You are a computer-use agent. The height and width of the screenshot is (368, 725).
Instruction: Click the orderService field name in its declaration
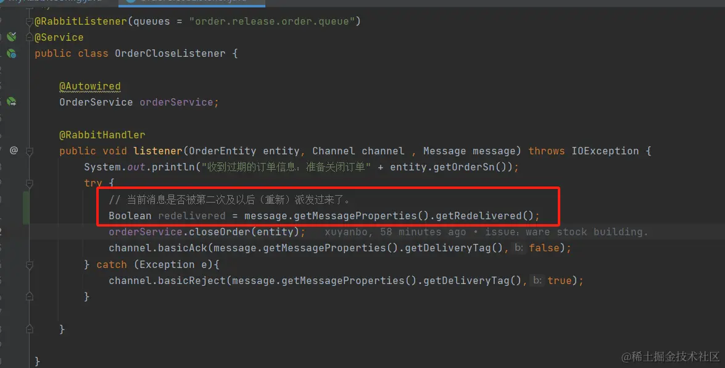click(x=176, y=102)
